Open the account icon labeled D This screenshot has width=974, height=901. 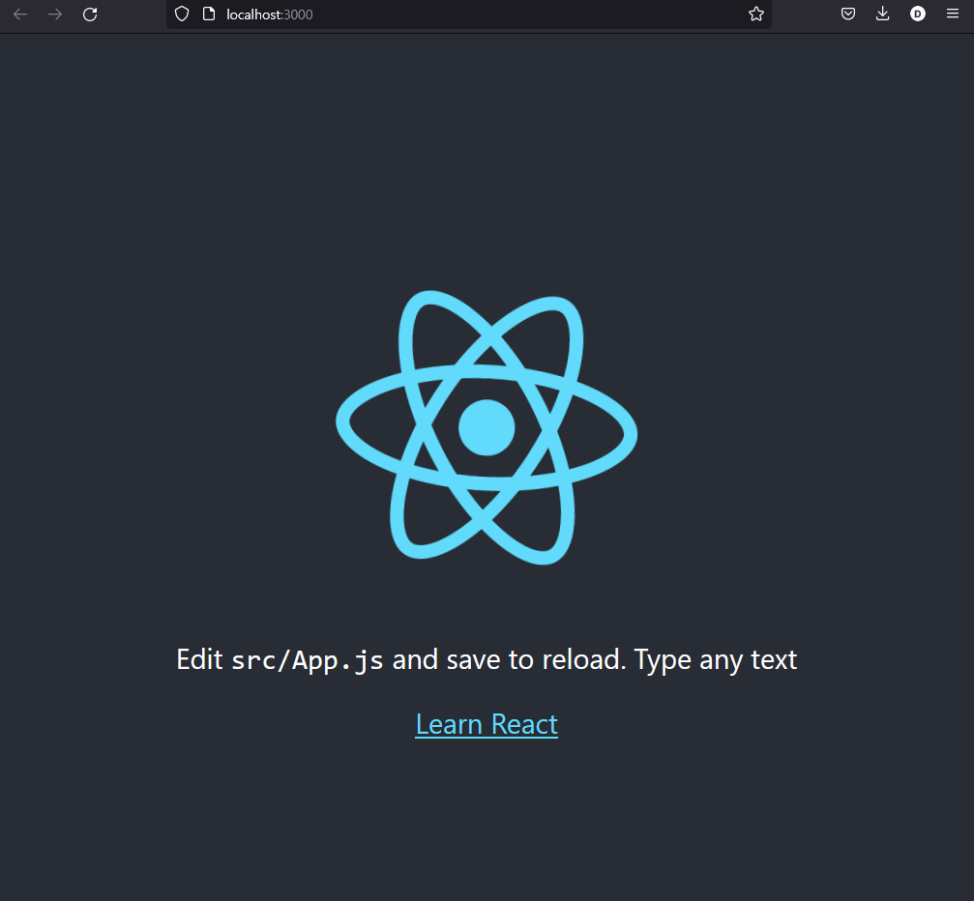coord(918,14)
